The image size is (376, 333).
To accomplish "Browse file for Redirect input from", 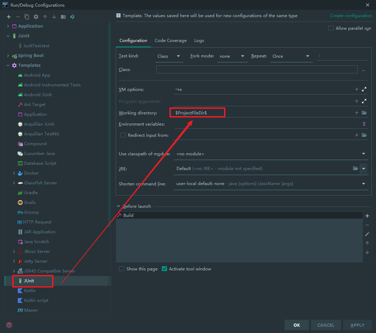I will (x=364, y=135).
